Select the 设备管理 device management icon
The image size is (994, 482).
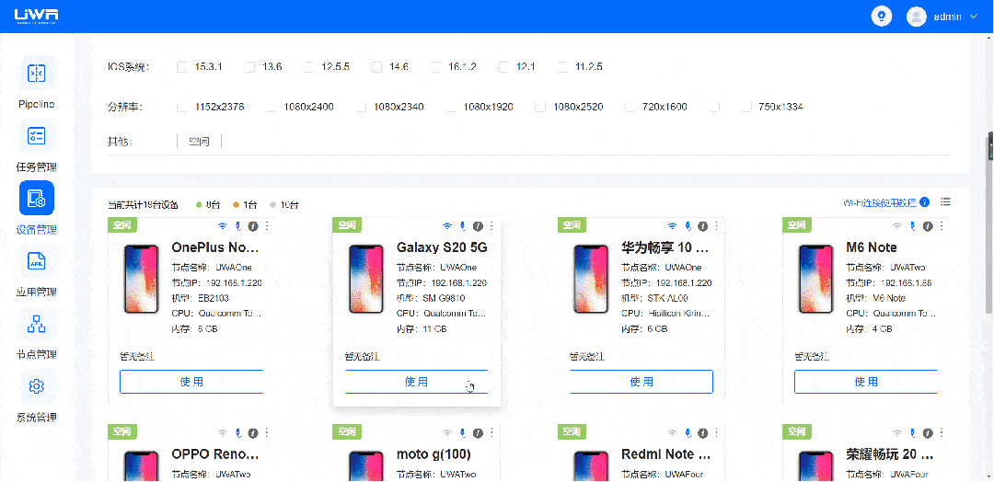point(36,199)
